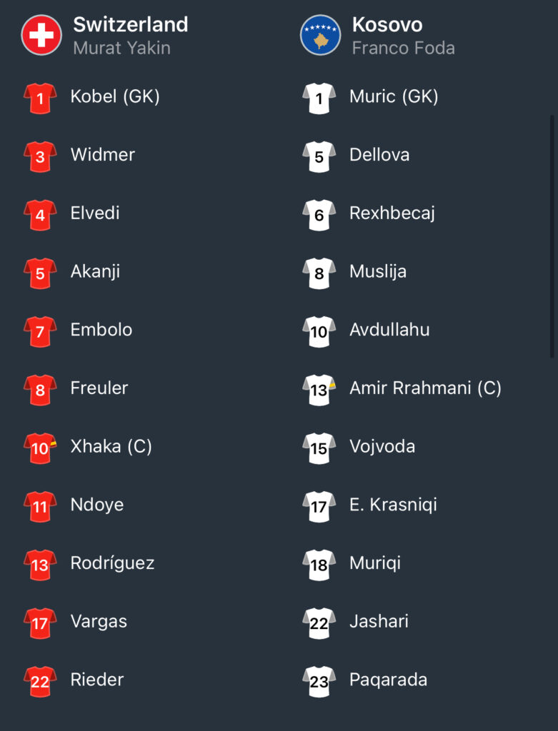This screenshot has height=731, width=558.
Task: Tap Muriqi's white number 18 jersey
Action: pyautogui.click(x=319, y=565)
